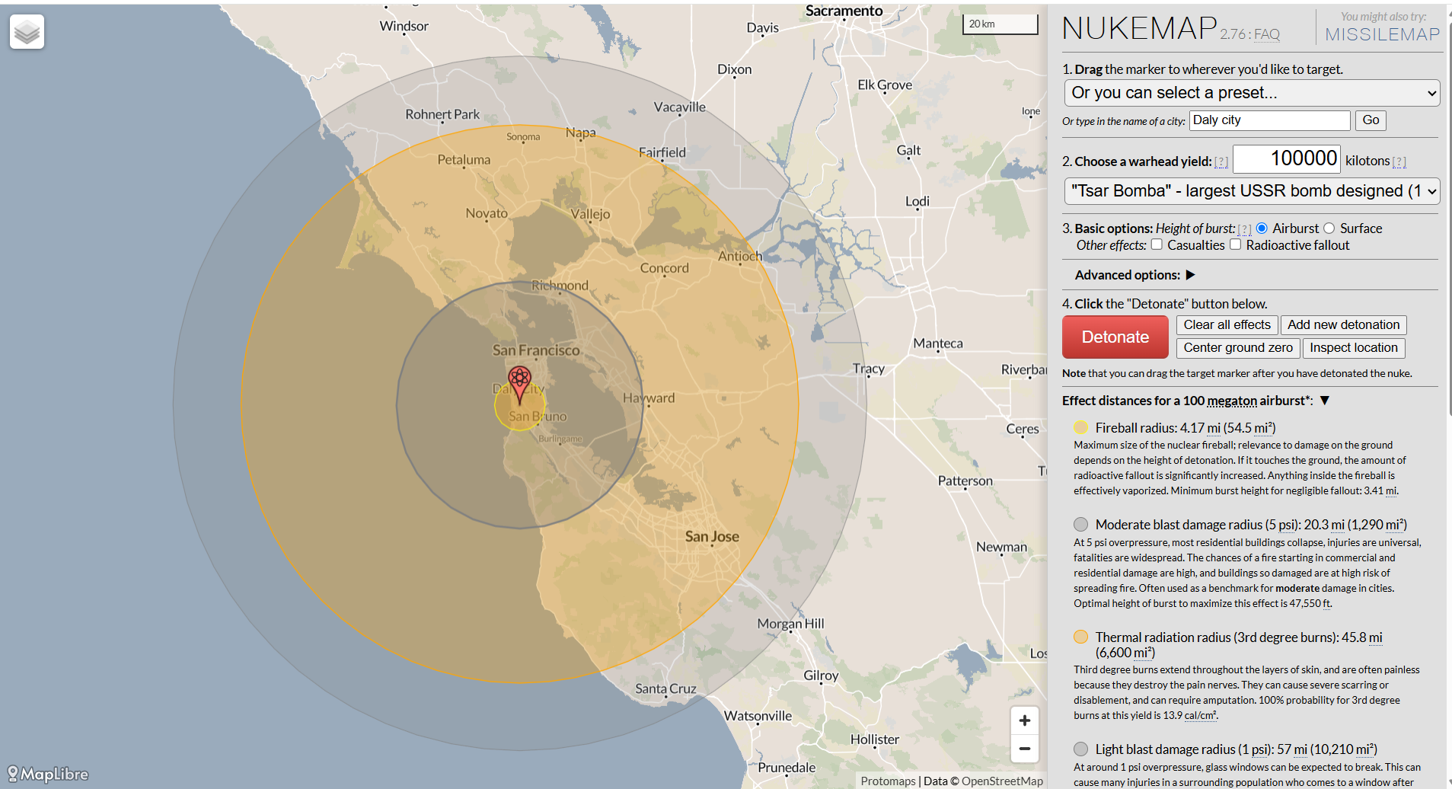This screenshot has height=789, width=1452.
Task: Click the Fairfield map label
Action: (x=662, y=152)
